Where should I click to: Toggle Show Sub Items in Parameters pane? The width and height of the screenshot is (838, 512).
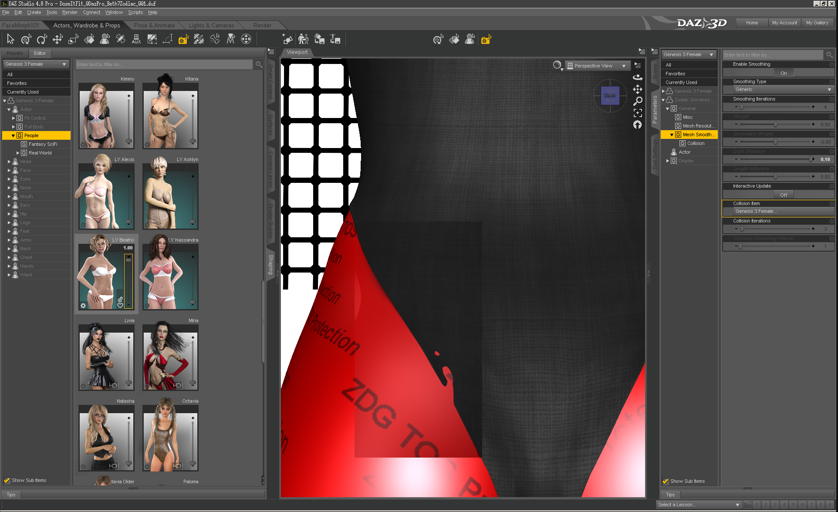coord(666,481)
